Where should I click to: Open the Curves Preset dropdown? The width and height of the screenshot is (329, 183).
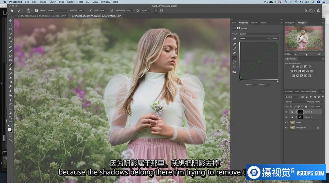pyautogui.click(x=259, y=34)
